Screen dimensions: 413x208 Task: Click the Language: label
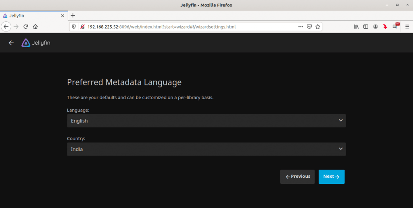(x=78, y=110)
